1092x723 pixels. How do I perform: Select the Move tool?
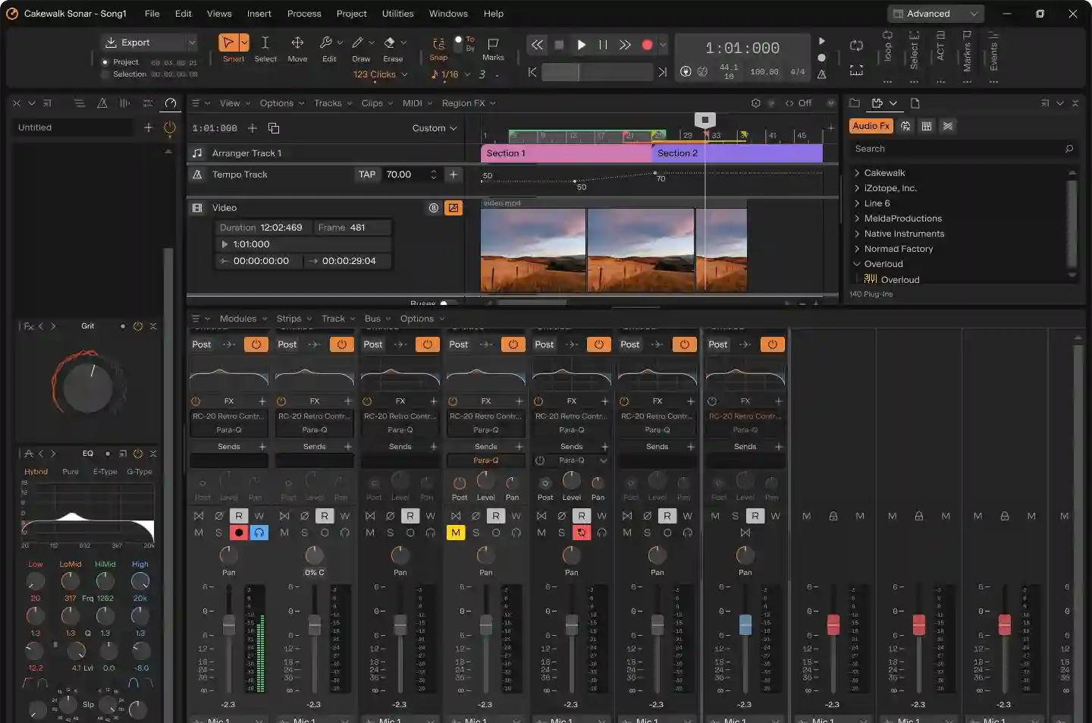(x=297, y=43)
